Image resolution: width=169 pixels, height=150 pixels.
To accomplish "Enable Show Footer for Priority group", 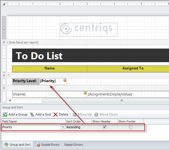I will [x=131, y=127].
